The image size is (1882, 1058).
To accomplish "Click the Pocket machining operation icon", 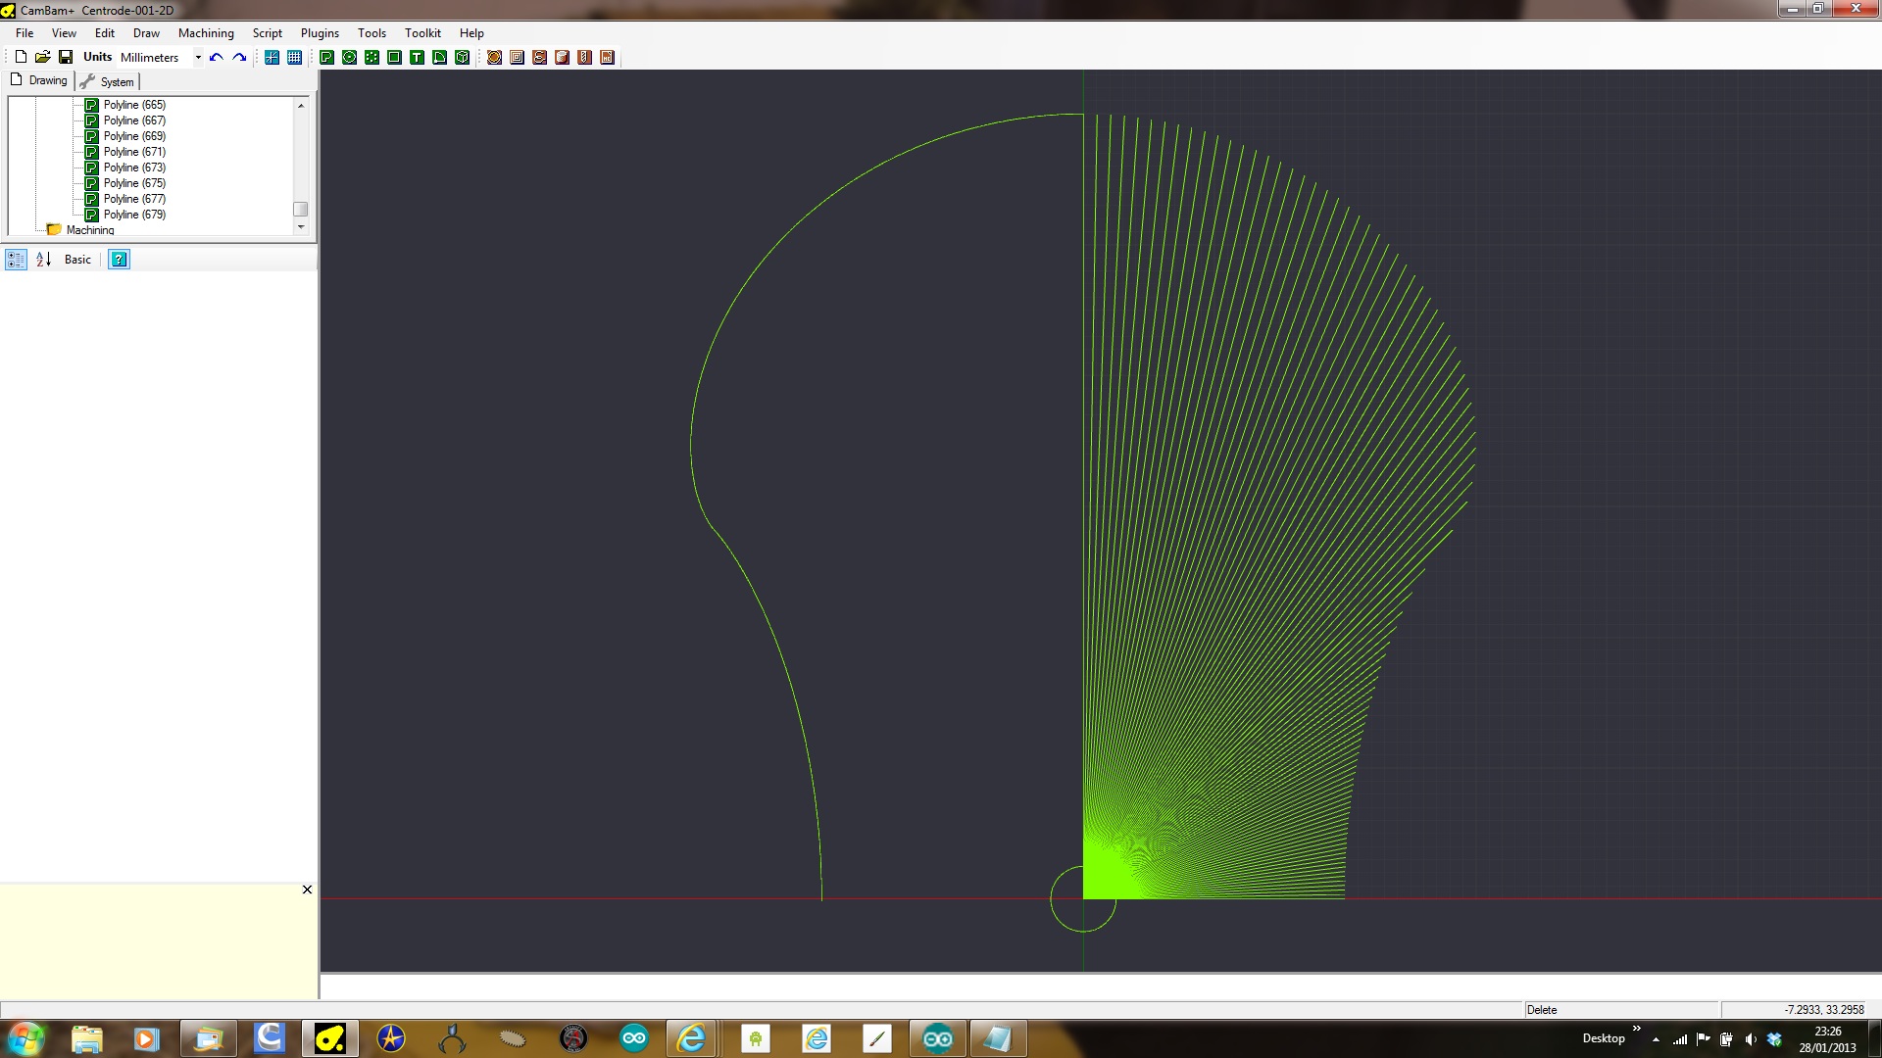I will [517, 58].
